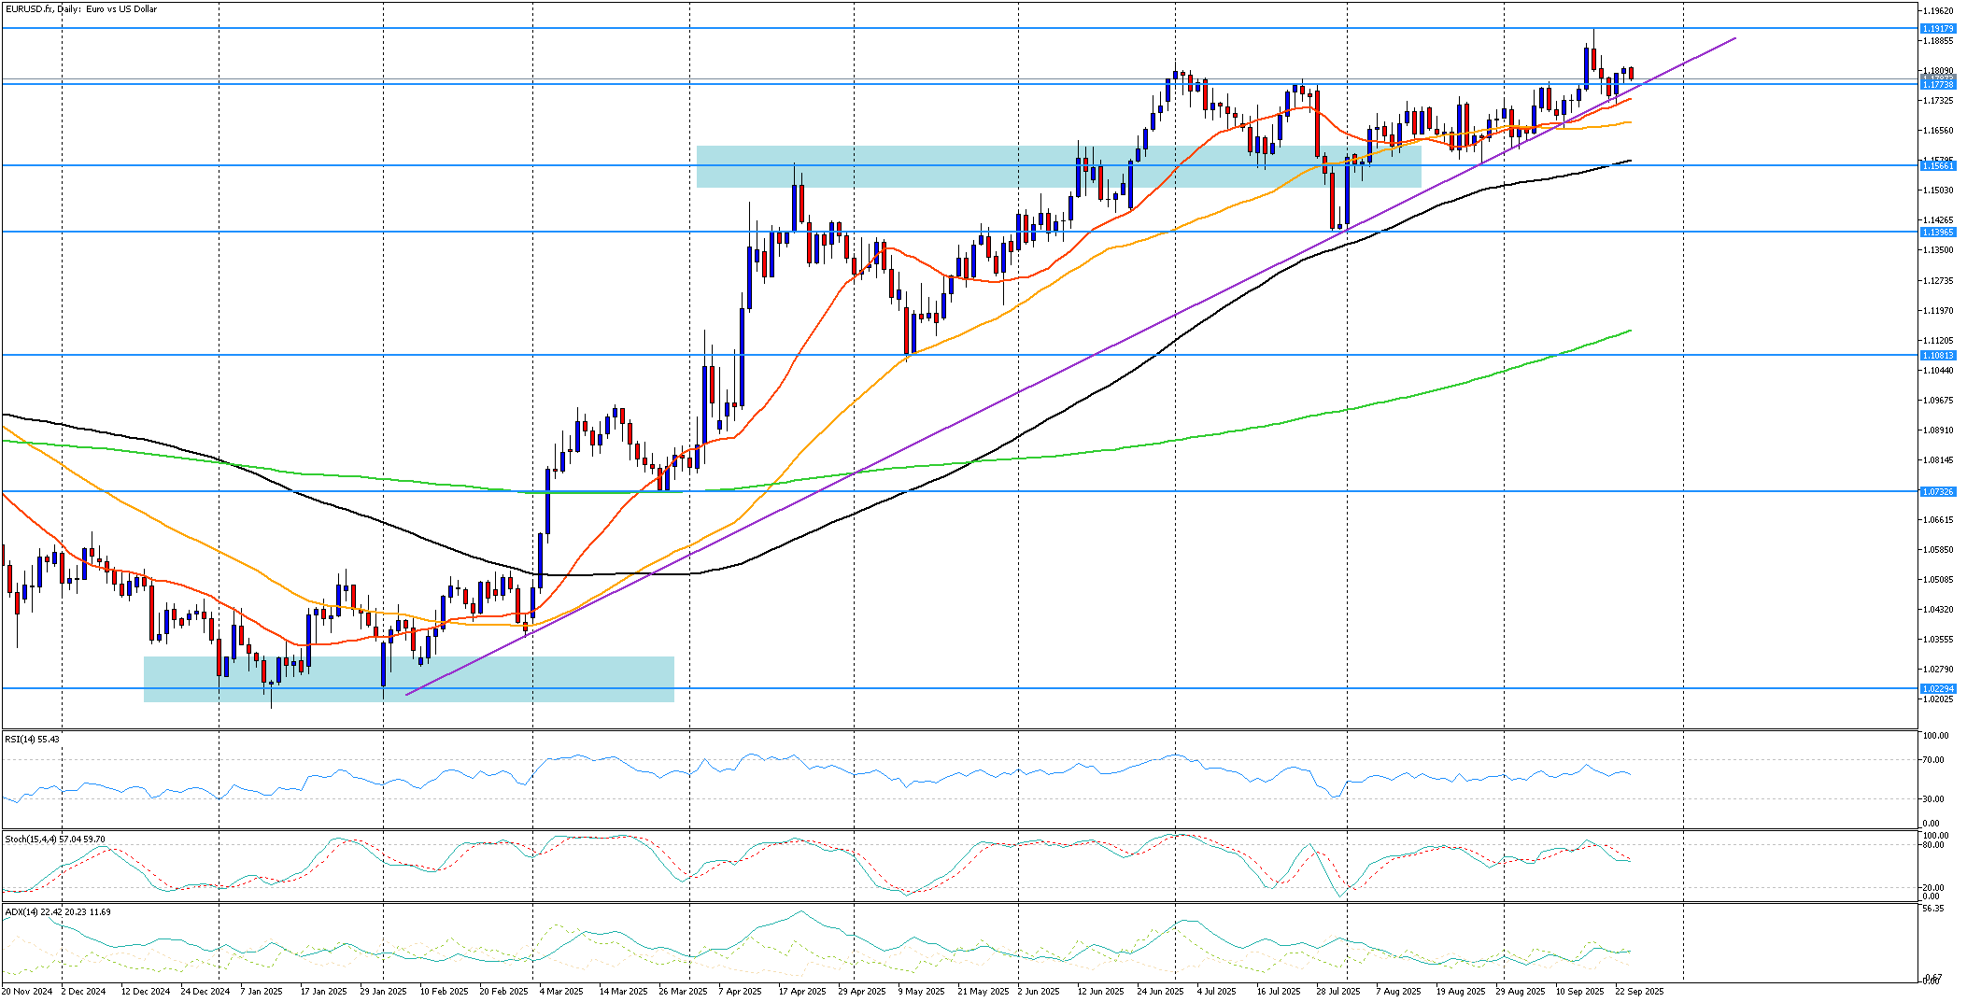Click the 1.19179 price level label
The image size is (1967, 1002).
[1937, 29]
